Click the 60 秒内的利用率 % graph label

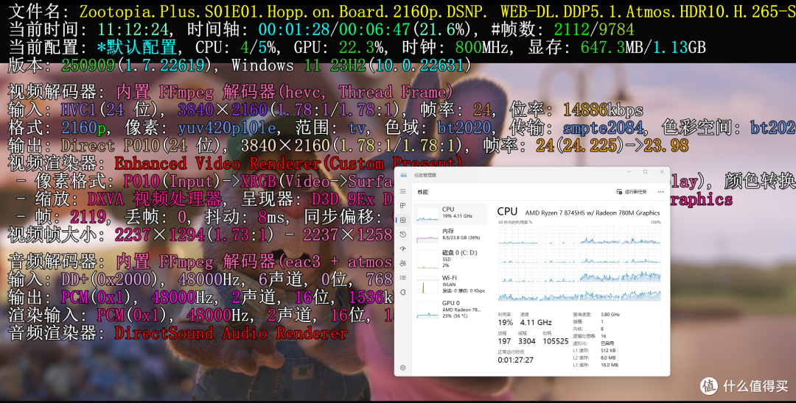pyautogui.click(x=515, y=222)
